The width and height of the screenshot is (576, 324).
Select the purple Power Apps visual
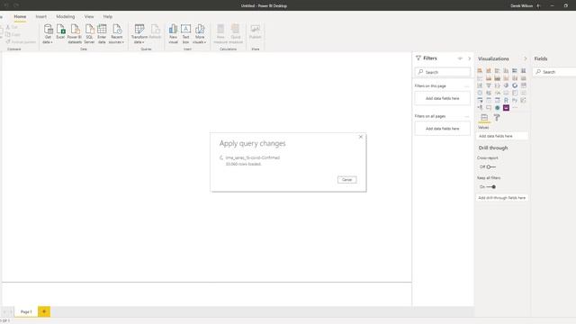click(506, 108)
